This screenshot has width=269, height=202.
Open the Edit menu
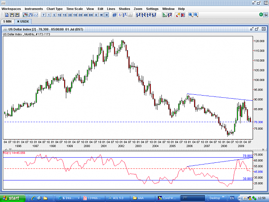pyautogui.click(x=101, y=9)
